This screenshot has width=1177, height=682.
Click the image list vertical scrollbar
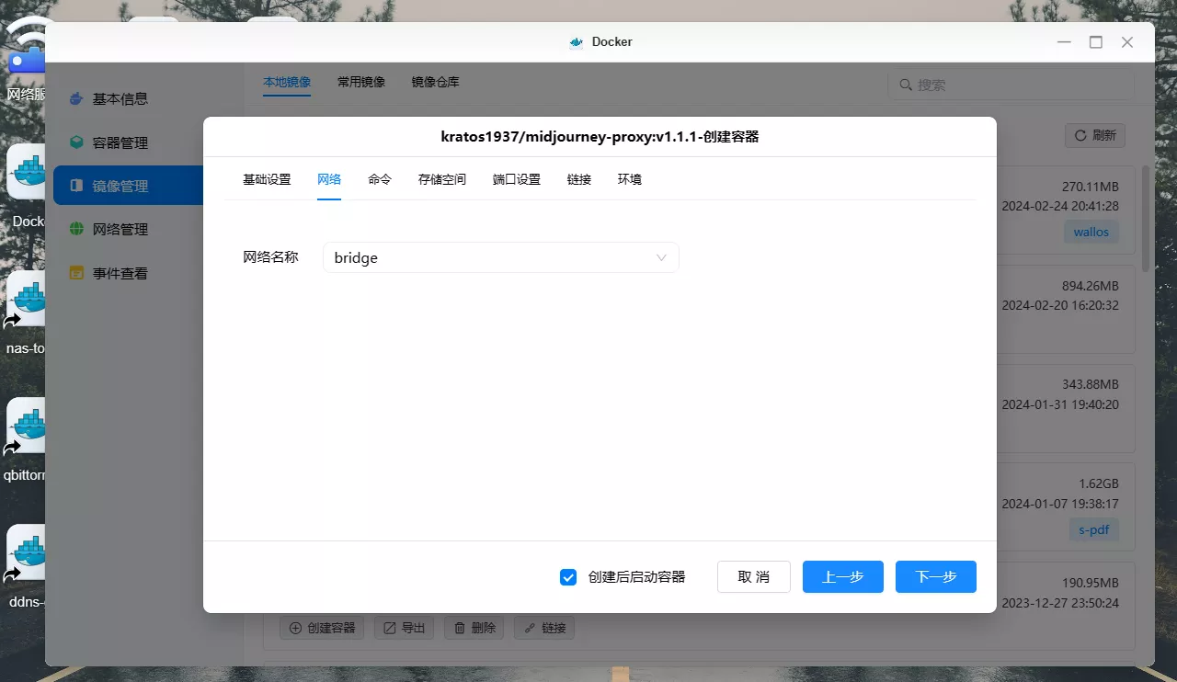tap(1147, 219)
